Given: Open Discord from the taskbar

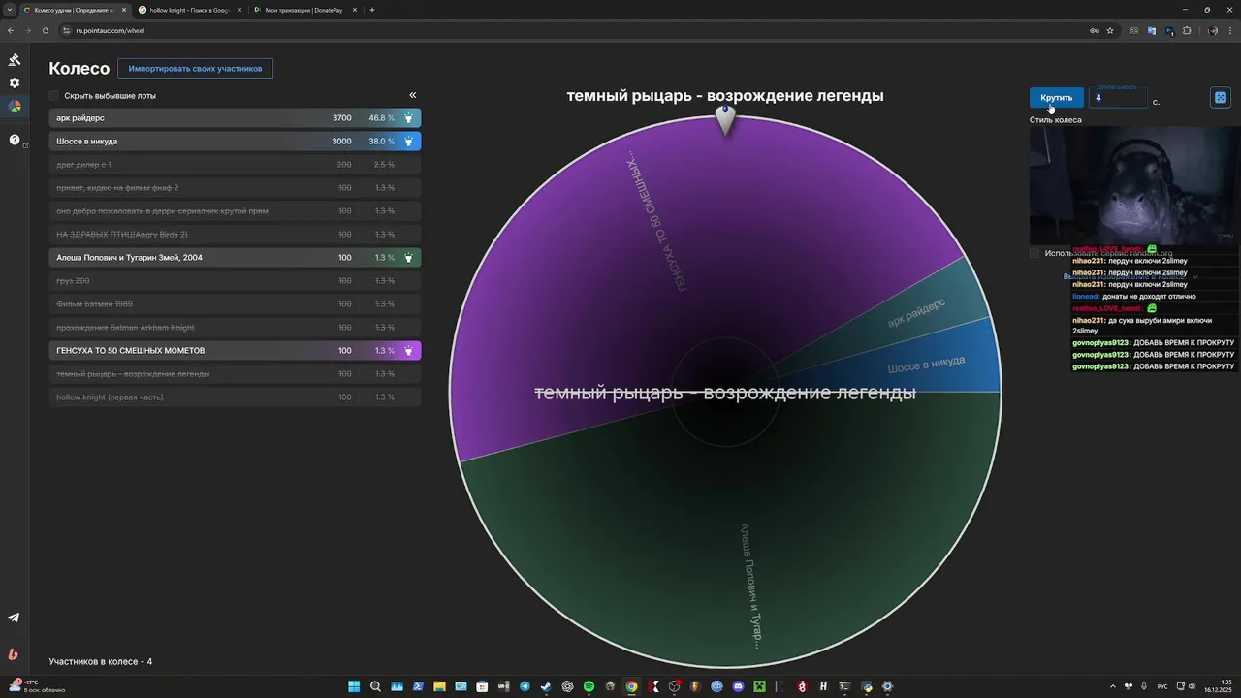Looking at the screenshot, I should tap(738, 686).
